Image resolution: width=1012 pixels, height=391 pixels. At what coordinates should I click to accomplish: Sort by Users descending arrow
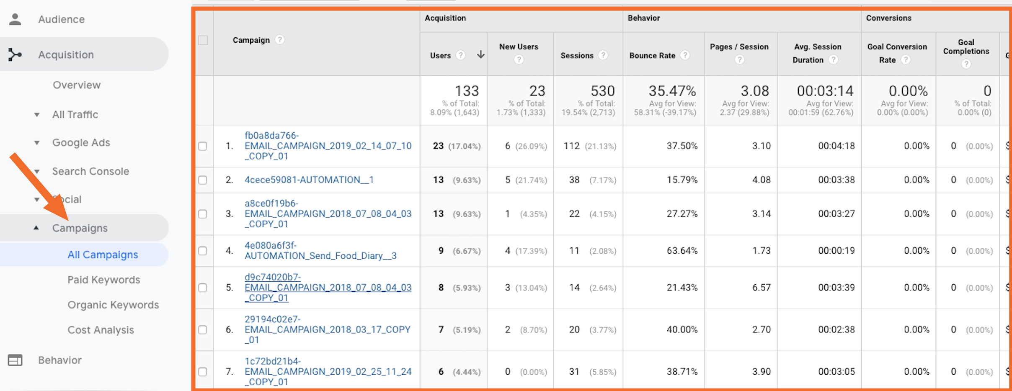[x=481, y=55]
